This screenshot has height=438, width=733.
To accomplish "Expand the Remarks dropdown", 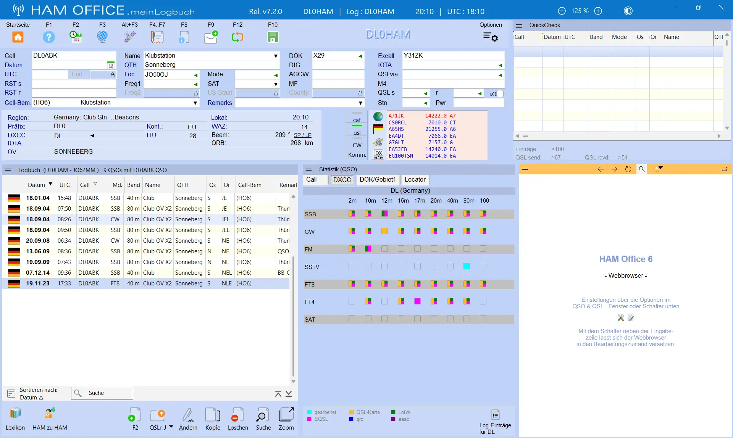I will coord(360,103).
